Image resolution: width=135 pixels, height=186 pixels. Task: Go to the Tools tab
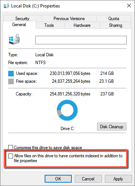point(49,25)
